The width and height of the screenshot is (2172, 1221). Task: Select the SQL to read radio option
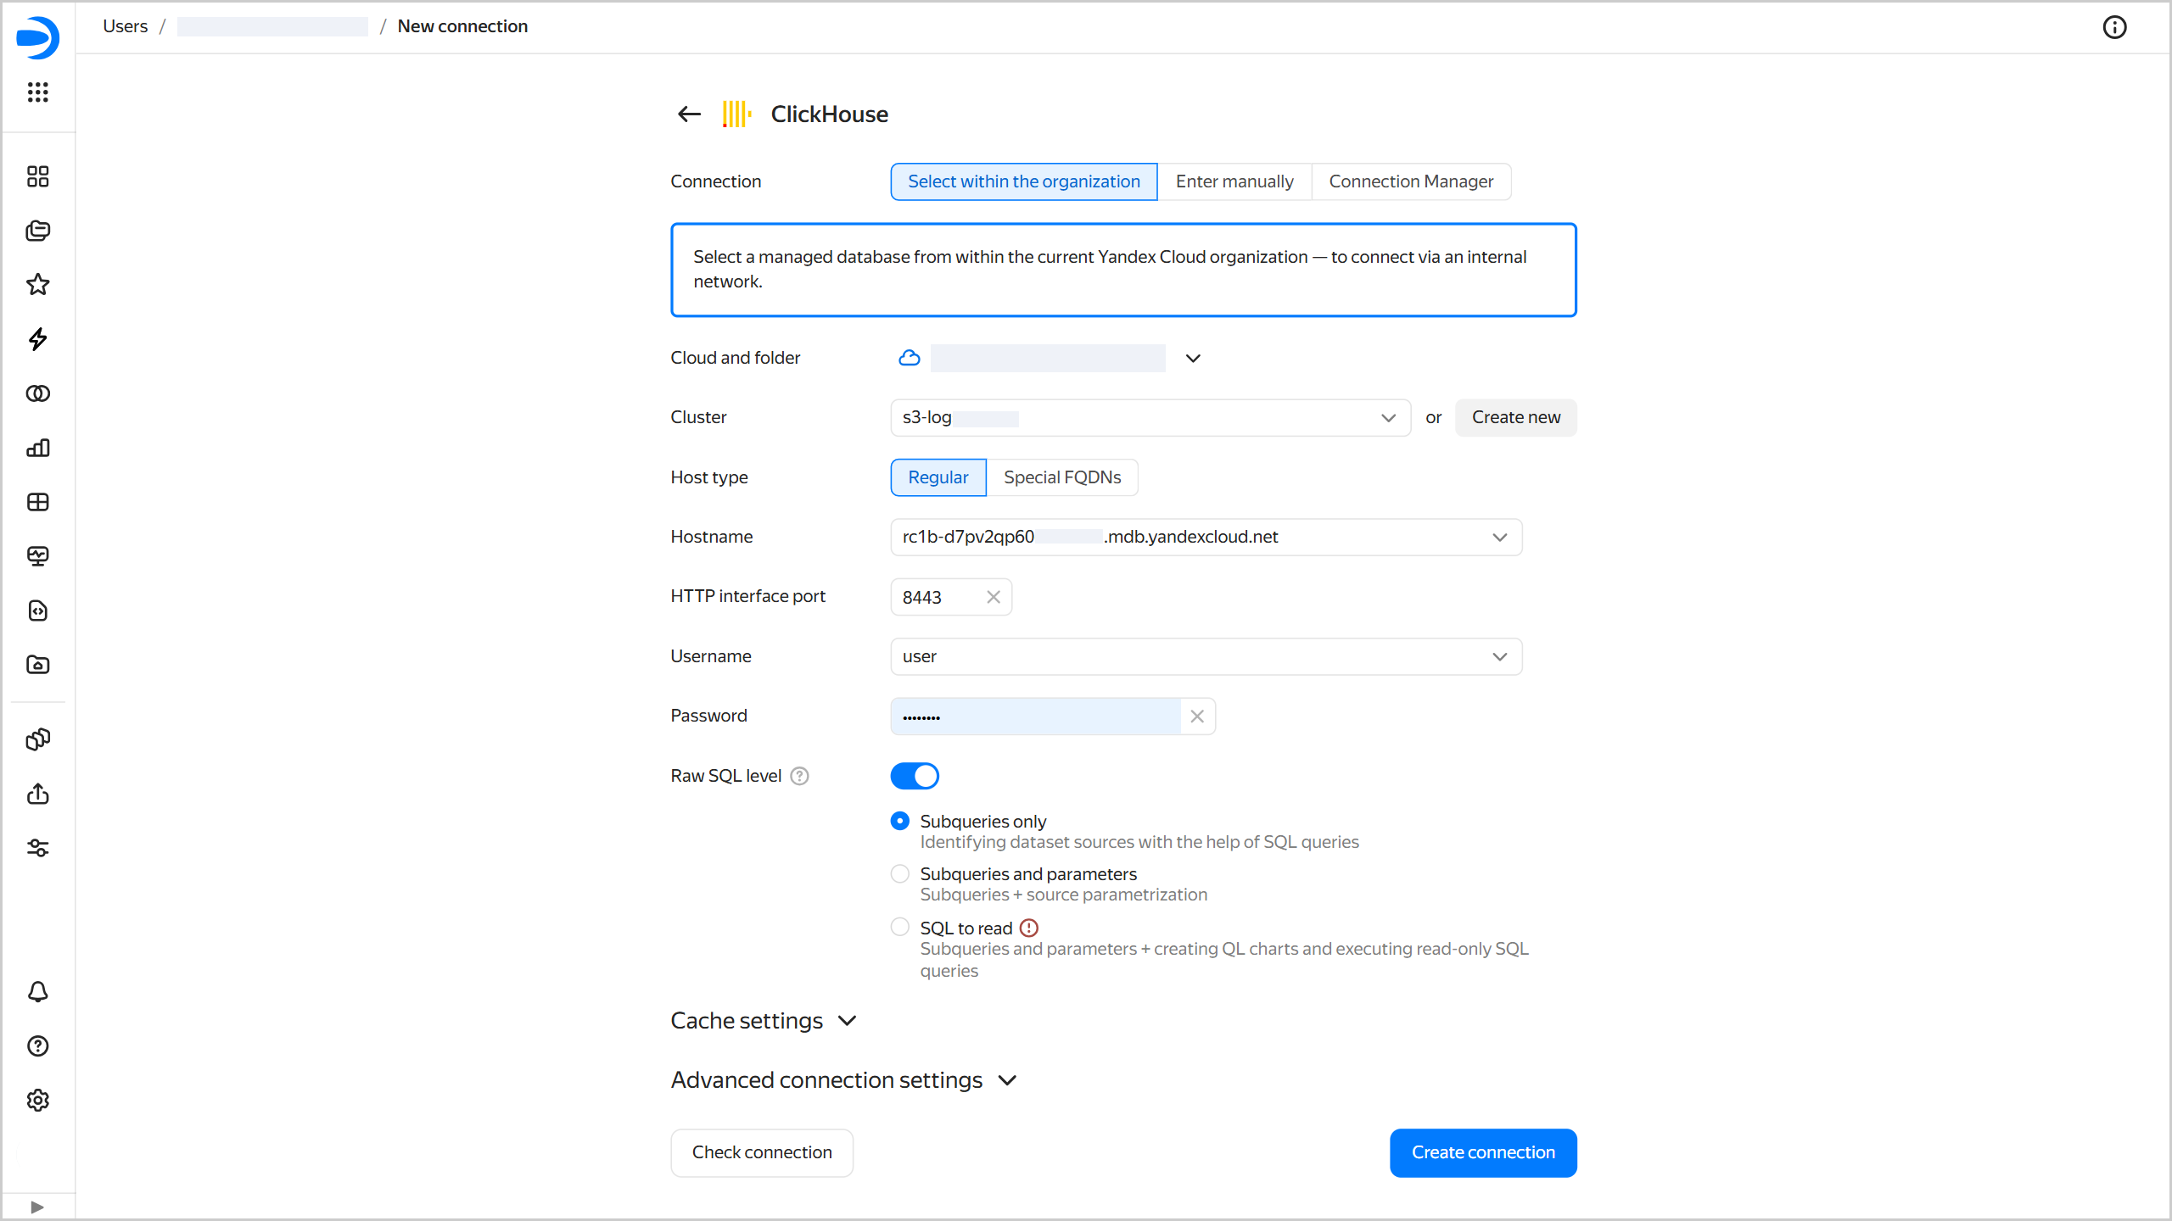(x=900, y=927)
